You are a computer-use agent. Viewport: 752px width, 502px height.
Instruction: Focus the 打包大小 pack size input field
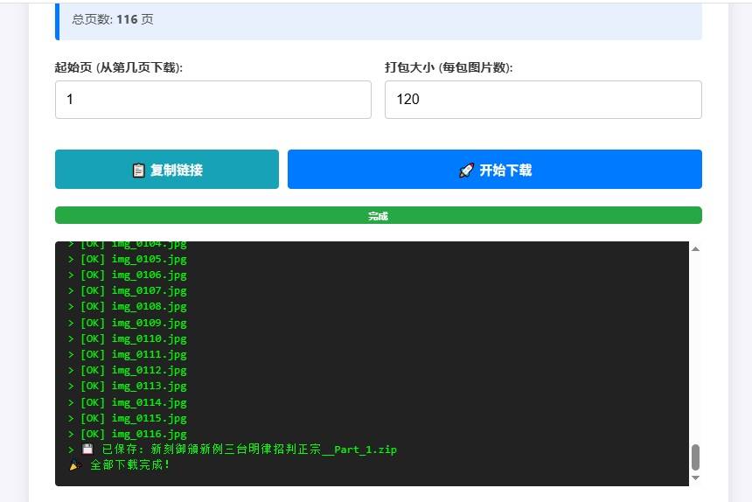pyautogui.click(x=543, y=99)
